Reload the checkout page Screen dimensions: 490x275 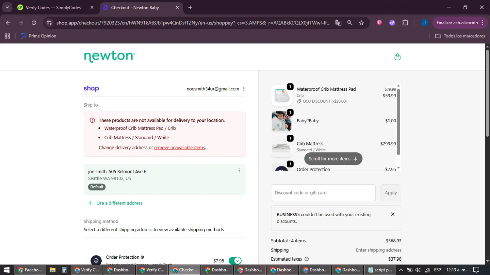34,23
